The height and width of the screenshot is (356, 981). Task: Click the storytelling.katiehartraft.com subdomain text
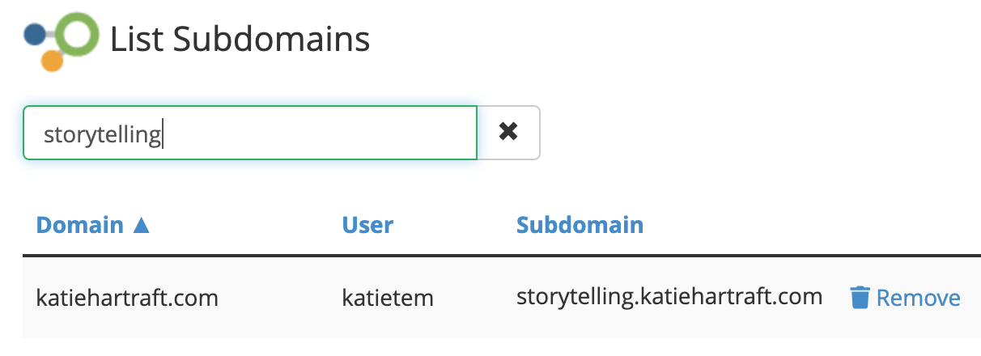tap(669, 297)
